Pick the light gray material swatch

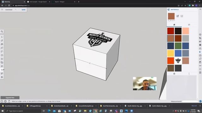[x=186, y=38]
